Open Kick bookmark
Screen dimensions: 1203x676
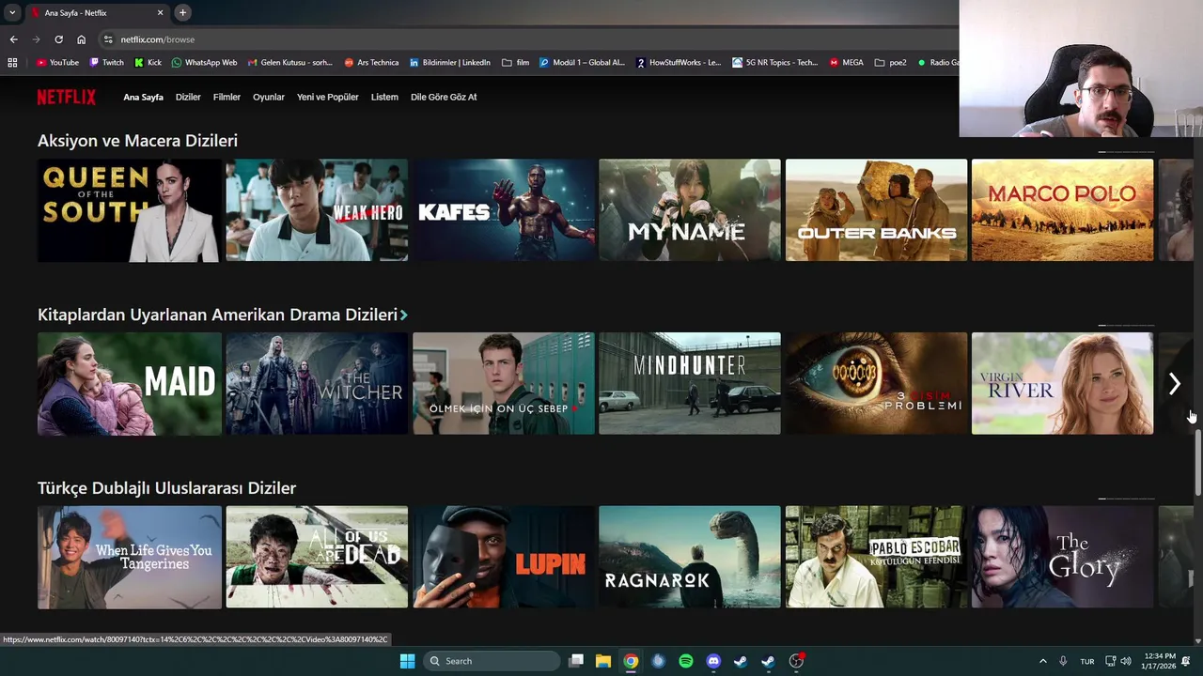click(148, 63)
